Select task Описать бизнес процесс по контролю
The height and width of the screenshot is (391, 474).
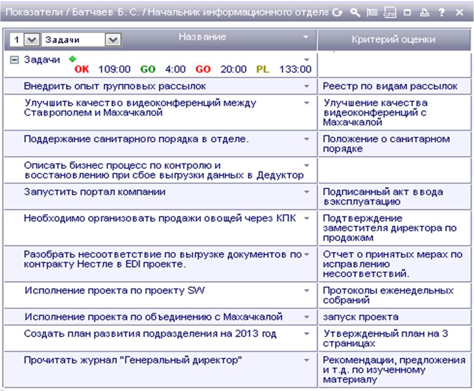164,170
